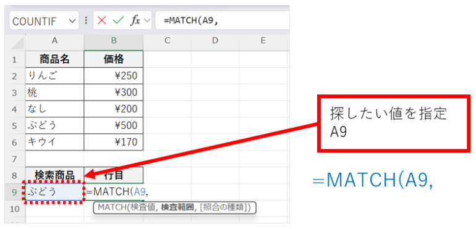The image size is (476, 229).
Task: Click the 検索商品 header cell
Action: (x=54, y=175)
